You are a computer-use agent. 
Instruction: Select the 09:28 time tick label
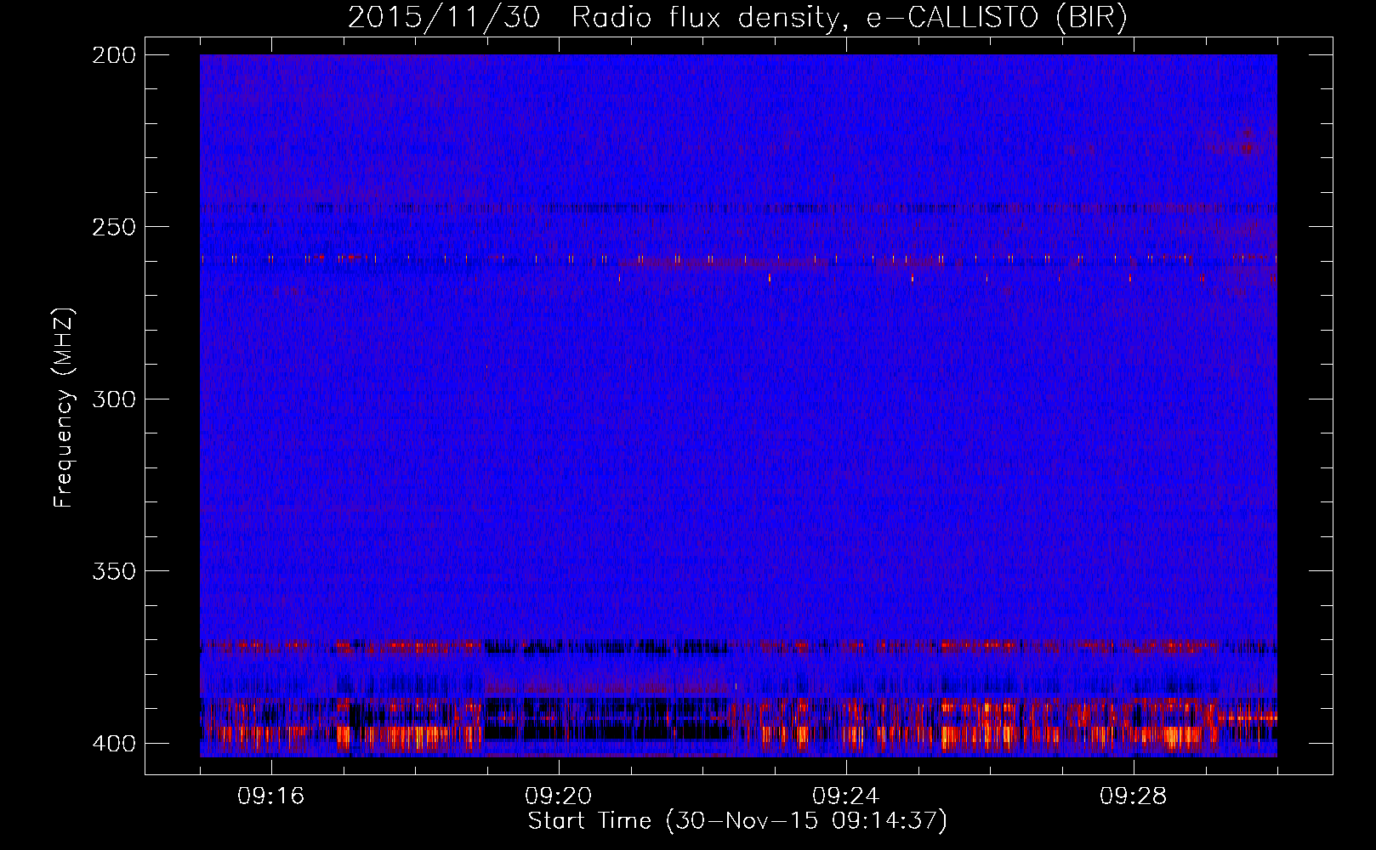click(1134, 796)
